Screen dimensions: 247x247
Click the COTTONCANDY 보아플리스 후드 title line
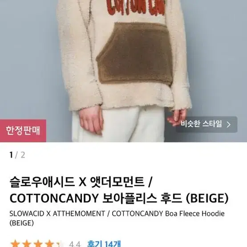119,198
